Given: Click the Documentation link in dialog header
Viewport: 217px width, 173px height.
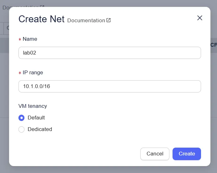Looking at the screenshot, I should click(86, 20).
